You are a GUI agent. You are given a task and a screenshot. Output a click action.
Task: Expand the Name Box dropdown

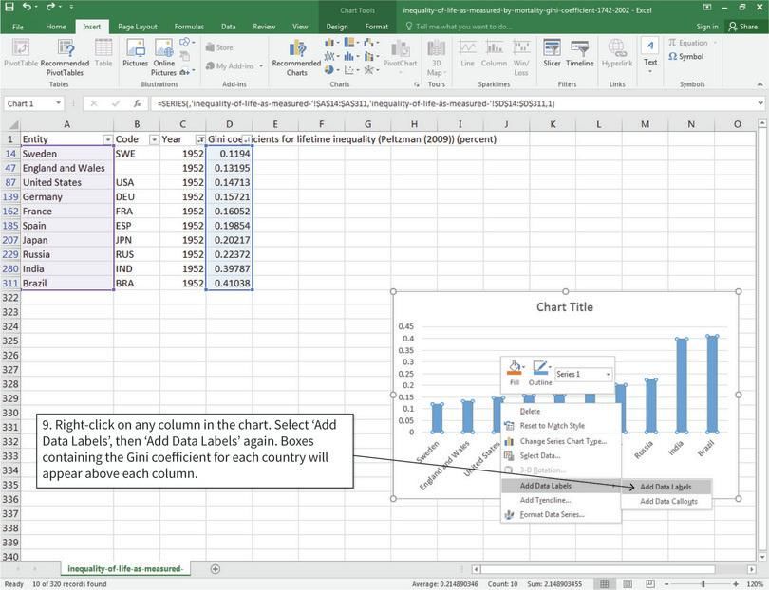[x=58, y=103]
